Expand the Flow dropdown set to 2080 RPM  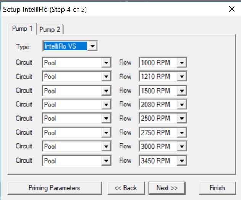click(x=163, y=104)
